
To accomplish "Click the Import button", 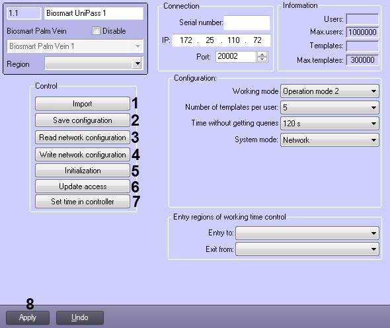I will (x=83, y=104).
